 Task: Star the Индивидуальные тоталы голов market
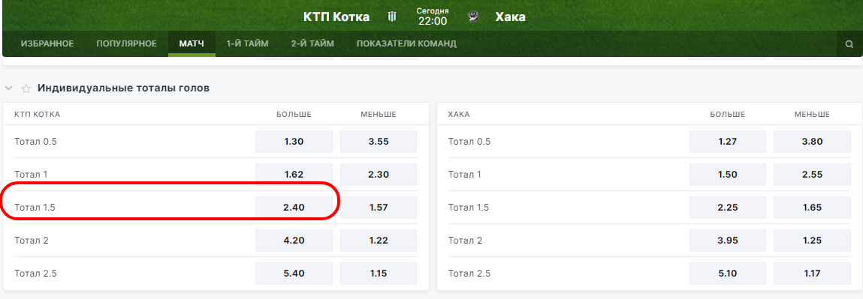pyautogui.click(x=26, y=88)
